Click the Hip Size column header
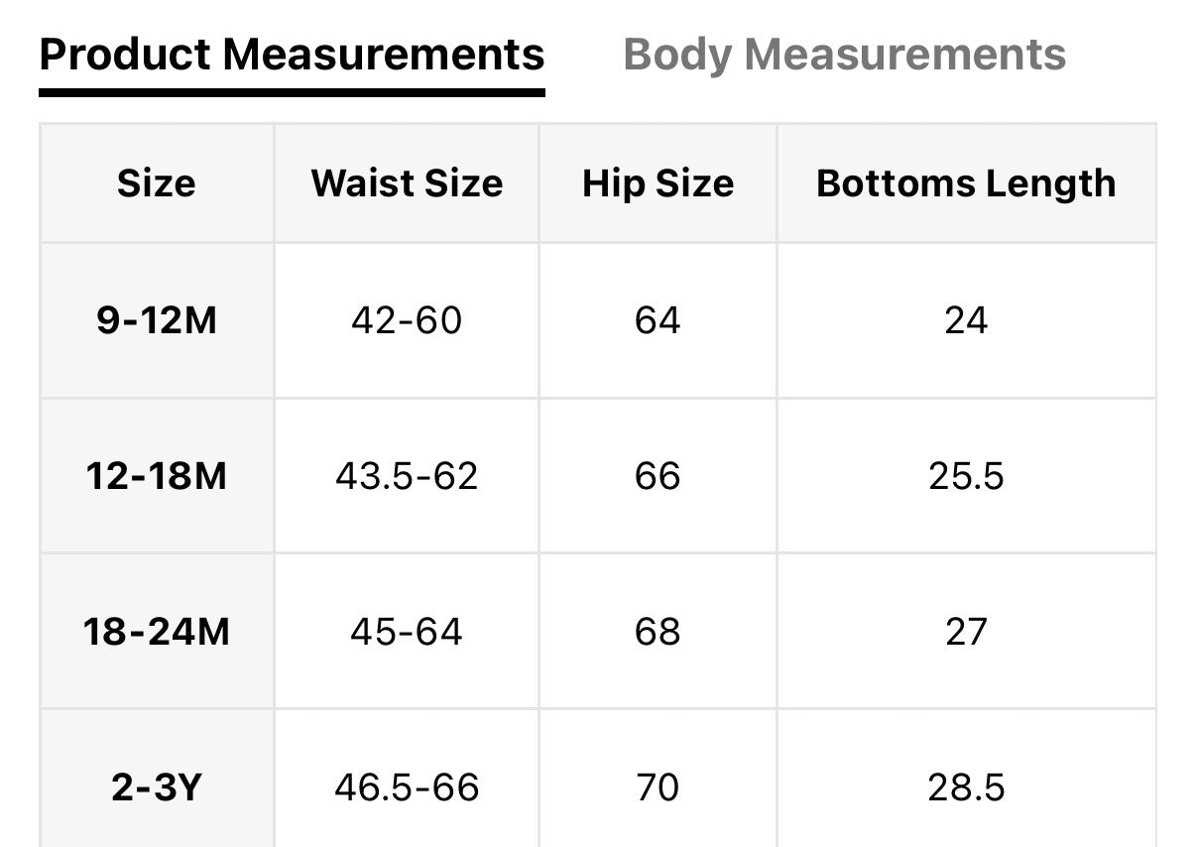The width and height of the screenshot is (1196, 847). pos(658,183)
